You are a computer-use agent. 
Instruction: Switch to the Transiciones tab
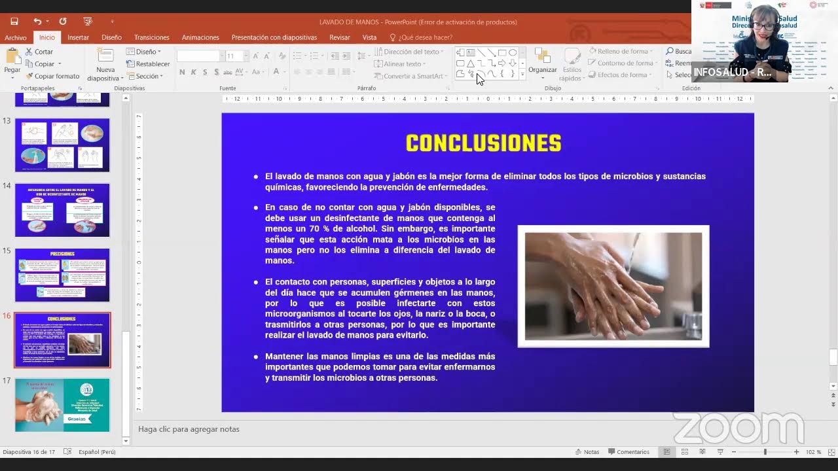152,37
